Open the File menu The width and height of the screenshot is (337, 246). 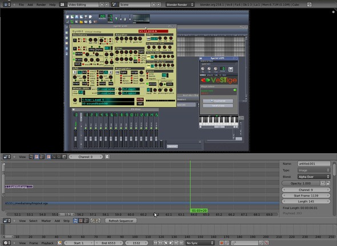pos(21,5)
